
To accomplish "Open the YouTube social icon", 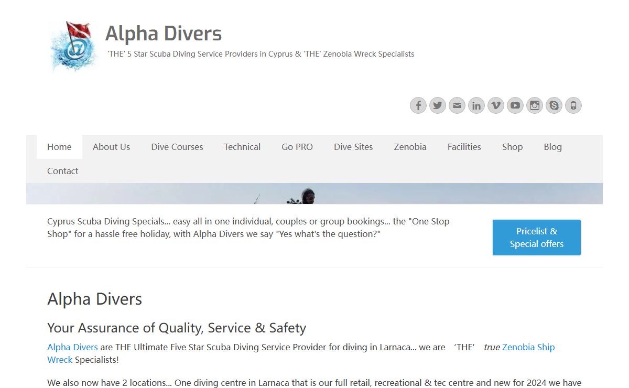I will tap(515, 105).
